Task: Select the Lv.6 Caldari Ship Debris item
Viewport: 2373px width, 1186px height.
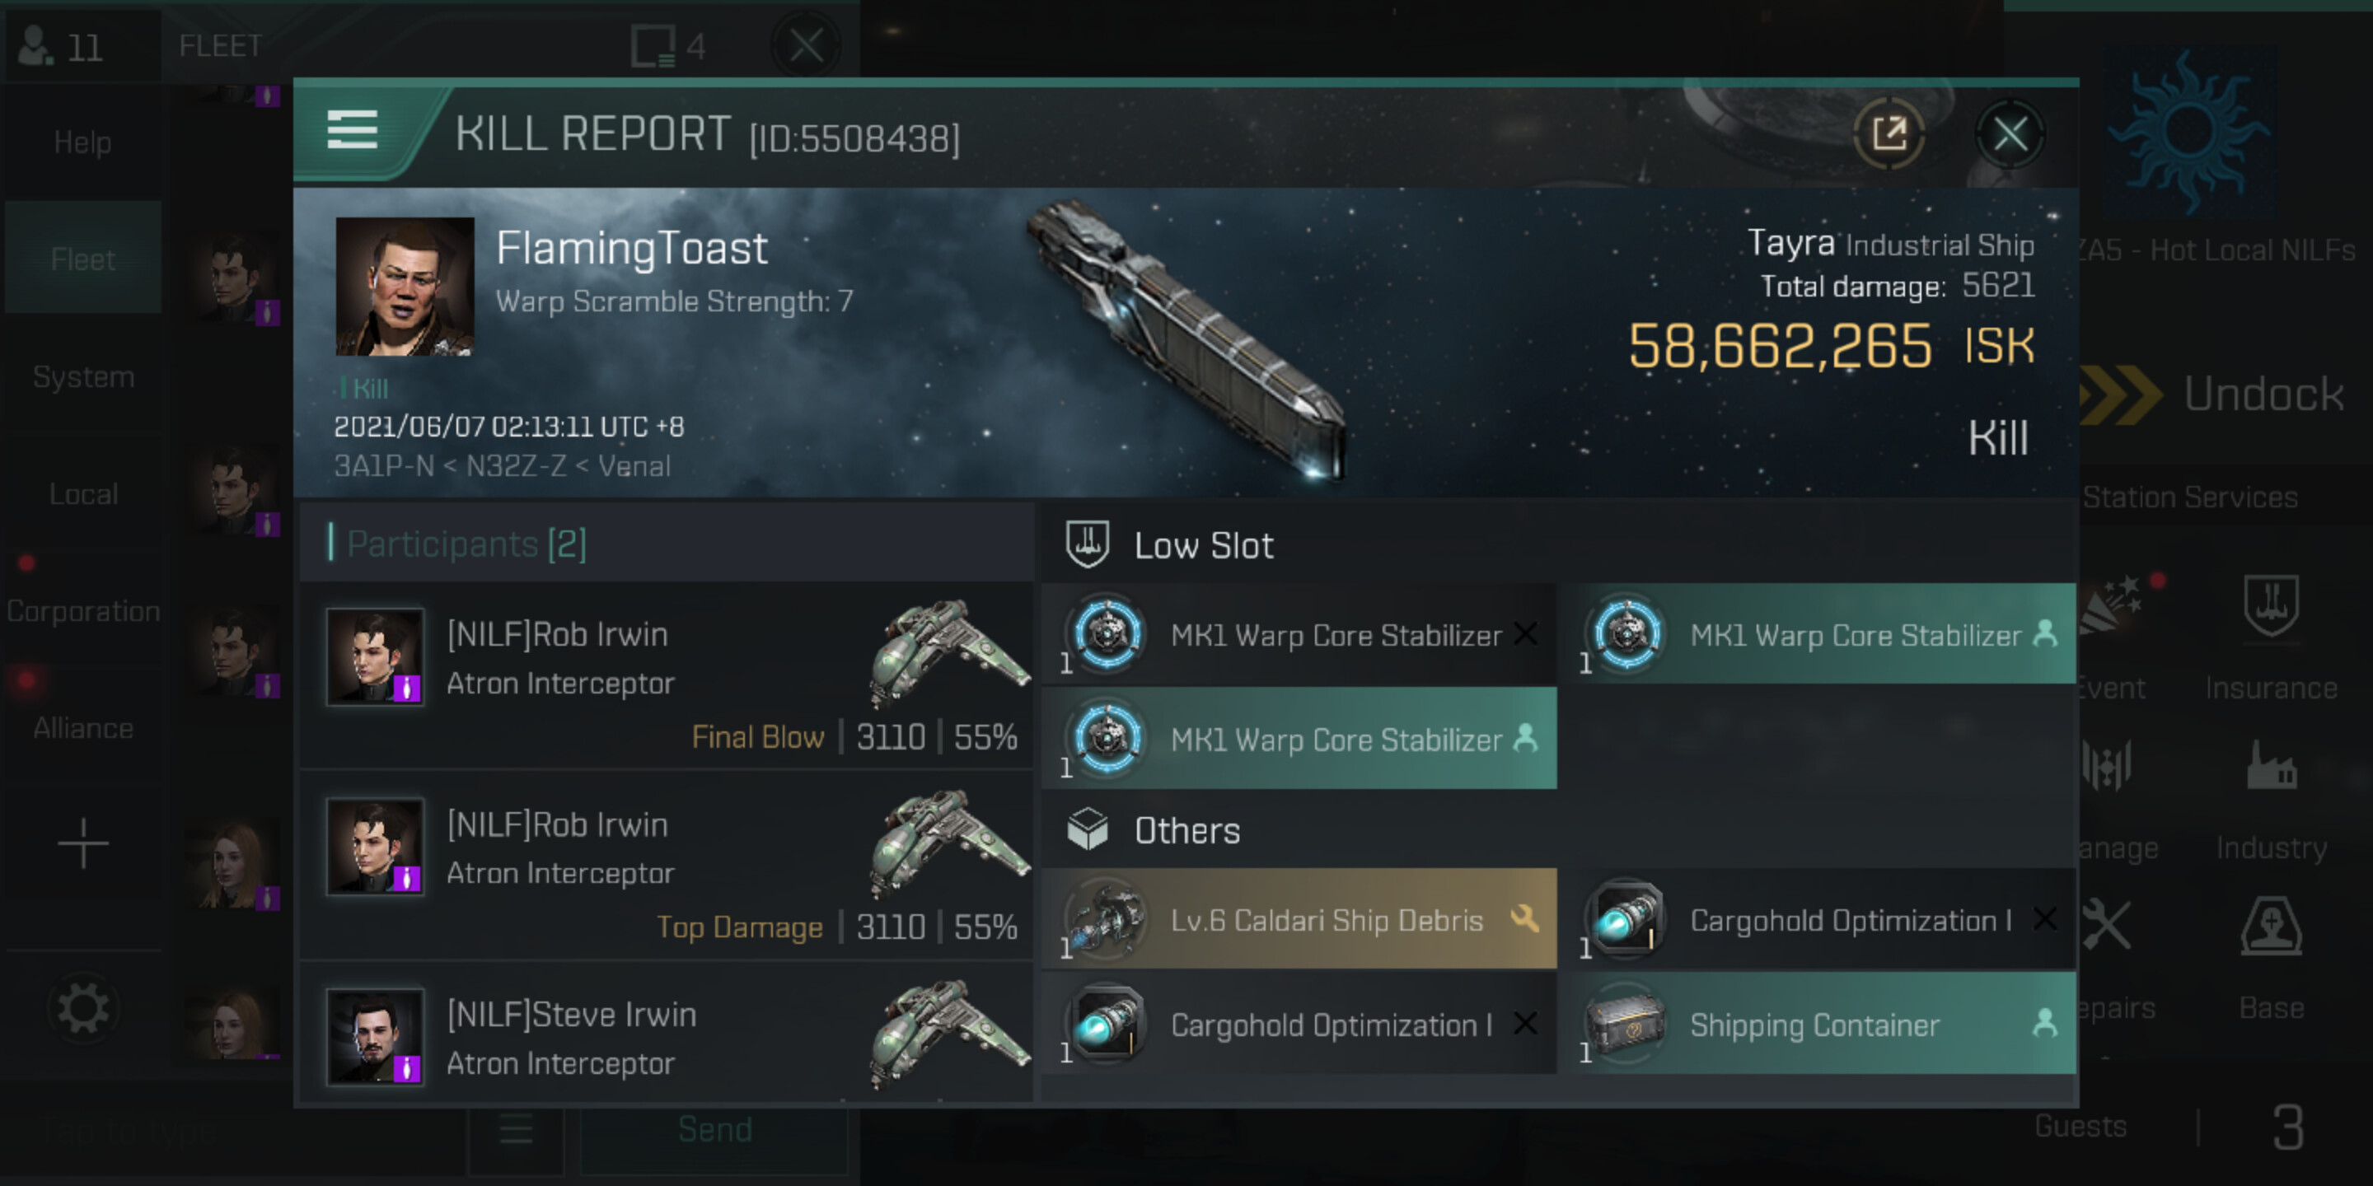Action: [1299, 919]
